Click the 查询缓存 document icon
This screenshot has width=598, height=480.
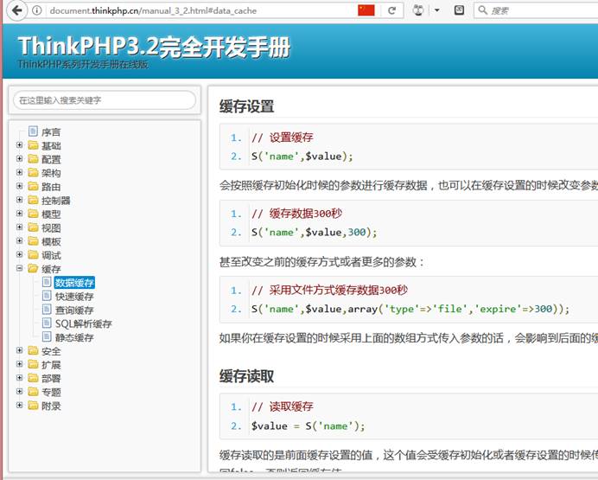click(x=47, y=310)
